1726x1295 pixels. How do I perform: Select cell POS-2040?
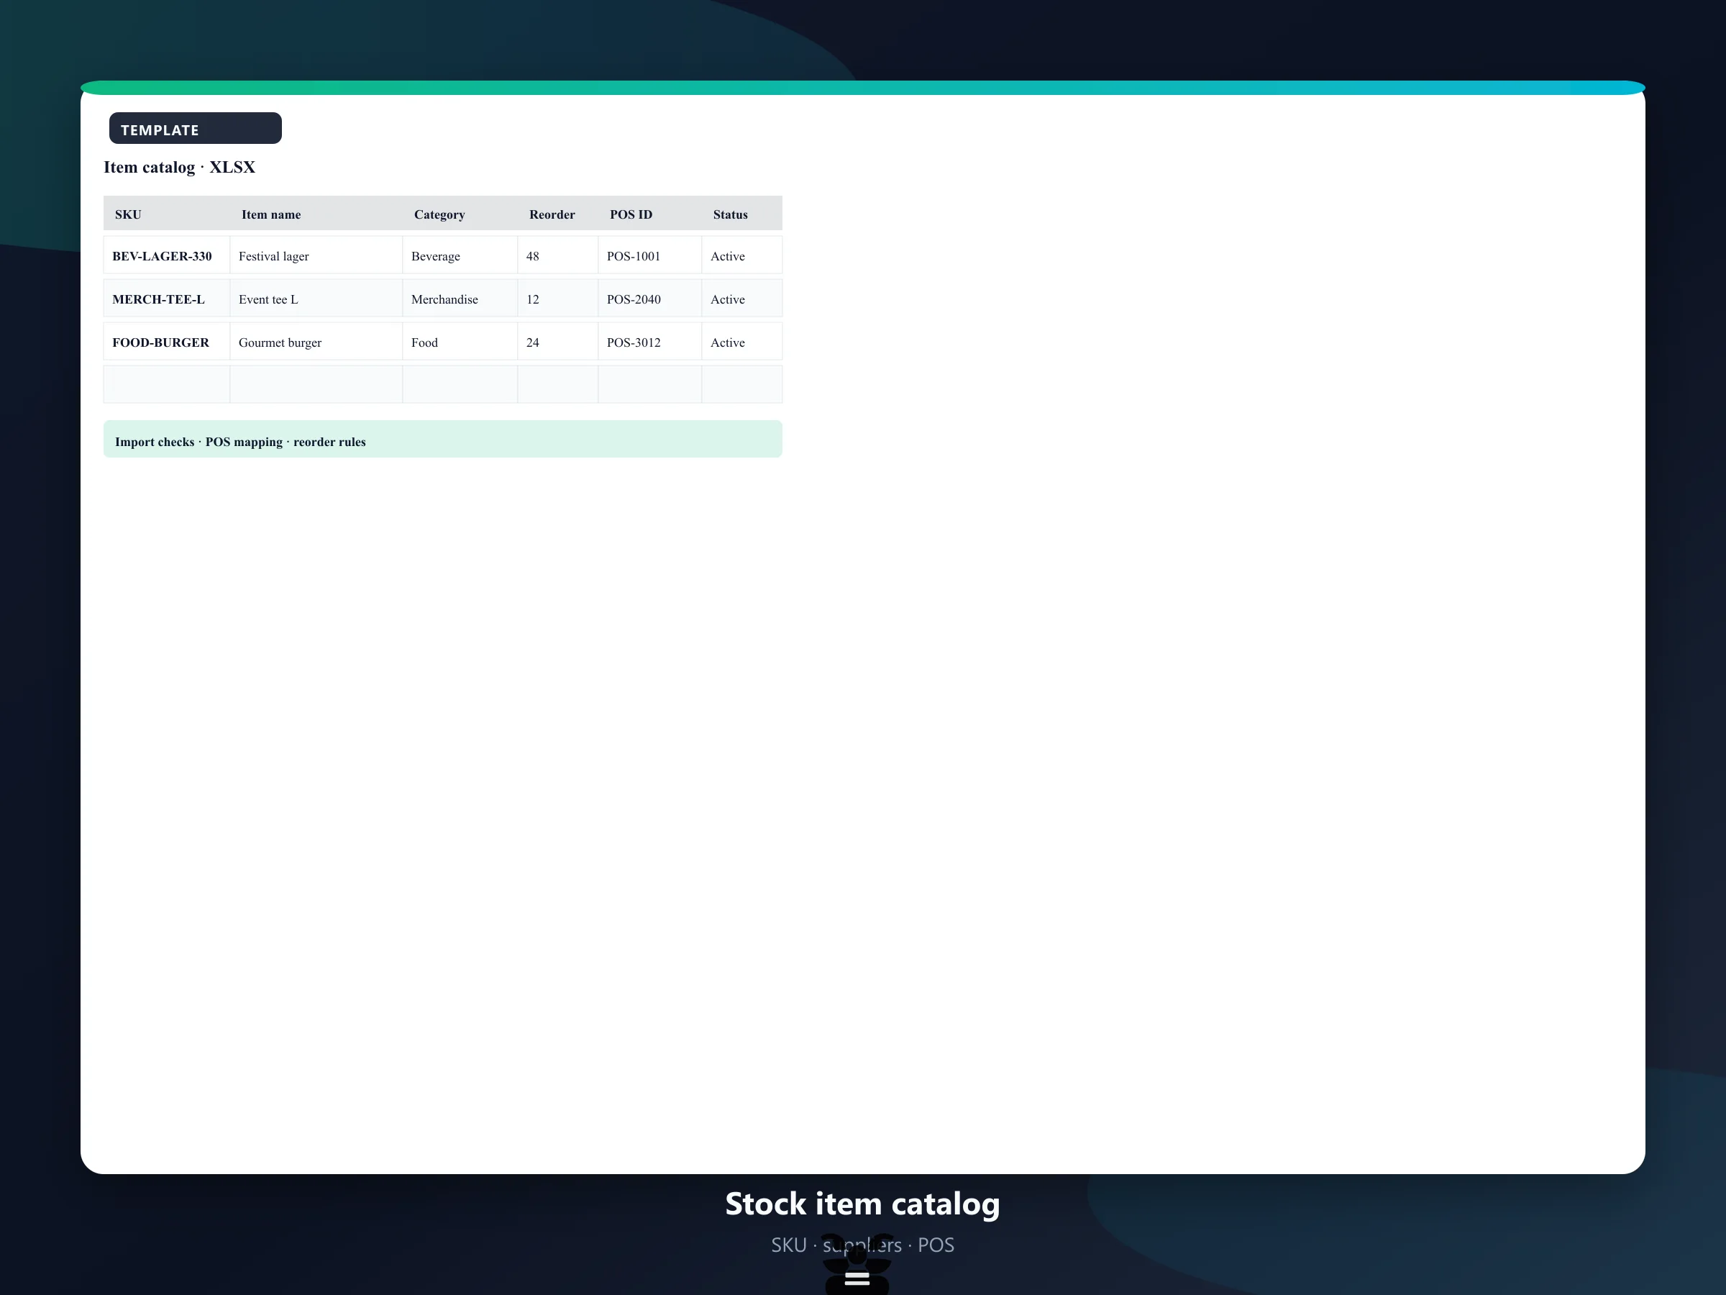tap(650, 298)
